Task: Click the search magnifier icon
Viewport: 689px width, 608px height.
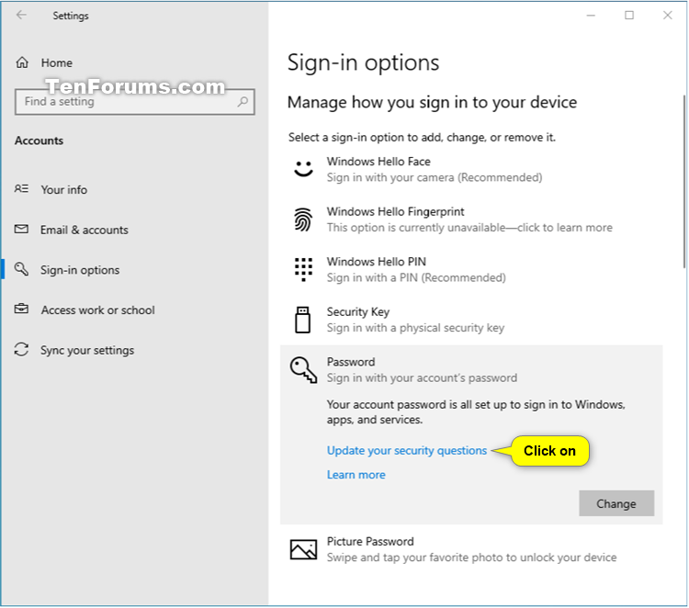Action: coord(243,102)
